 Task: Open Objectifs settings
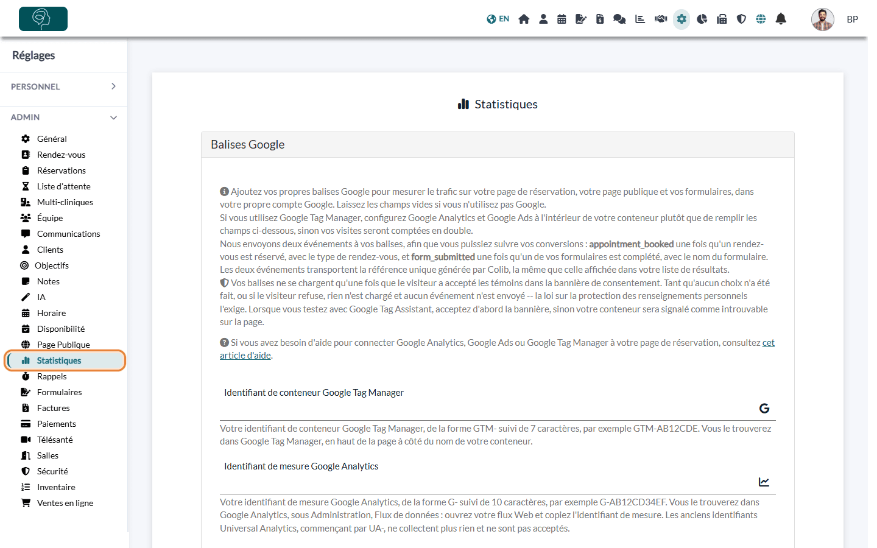click(x=52, y=265)
